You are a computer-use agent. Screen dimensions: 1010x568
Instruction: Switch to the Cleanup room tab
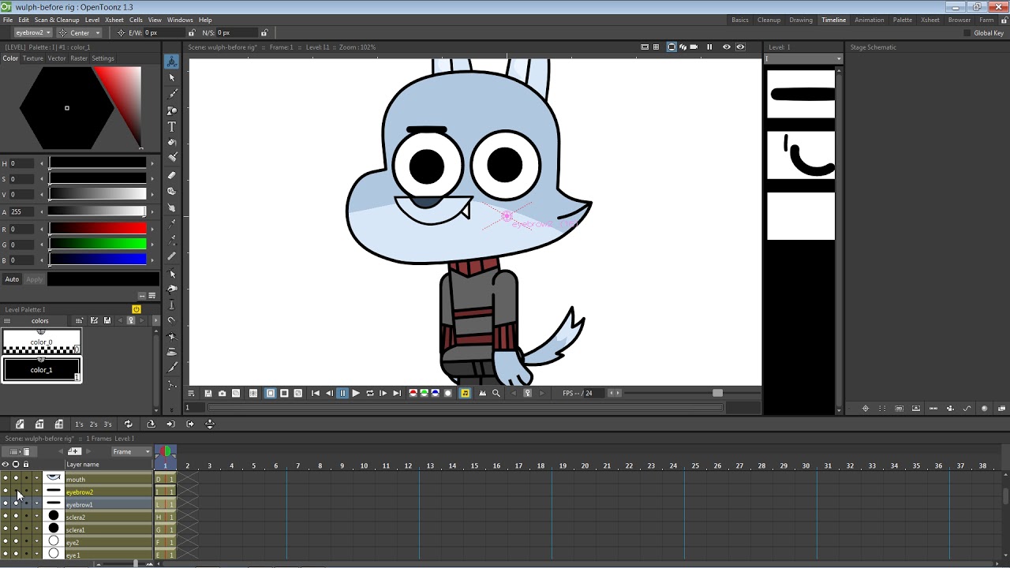pyautogui.click(x=769, y=20)
